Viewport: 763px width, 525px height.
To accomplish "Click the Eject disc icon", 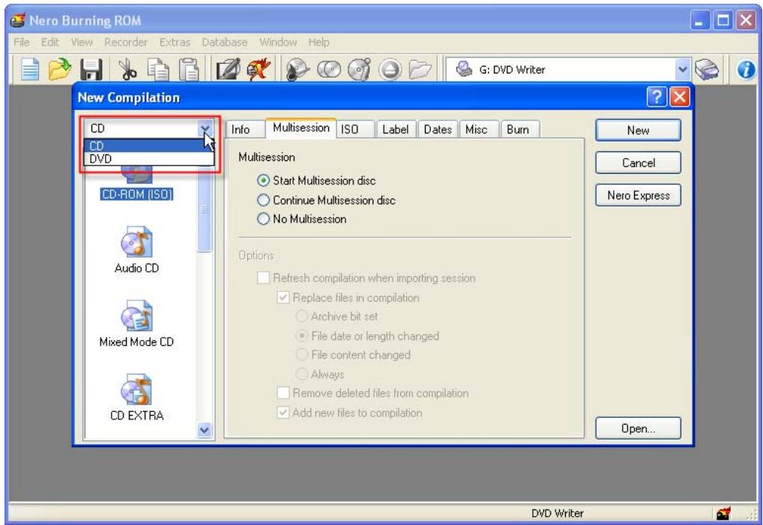I will (x=390, y=70).
